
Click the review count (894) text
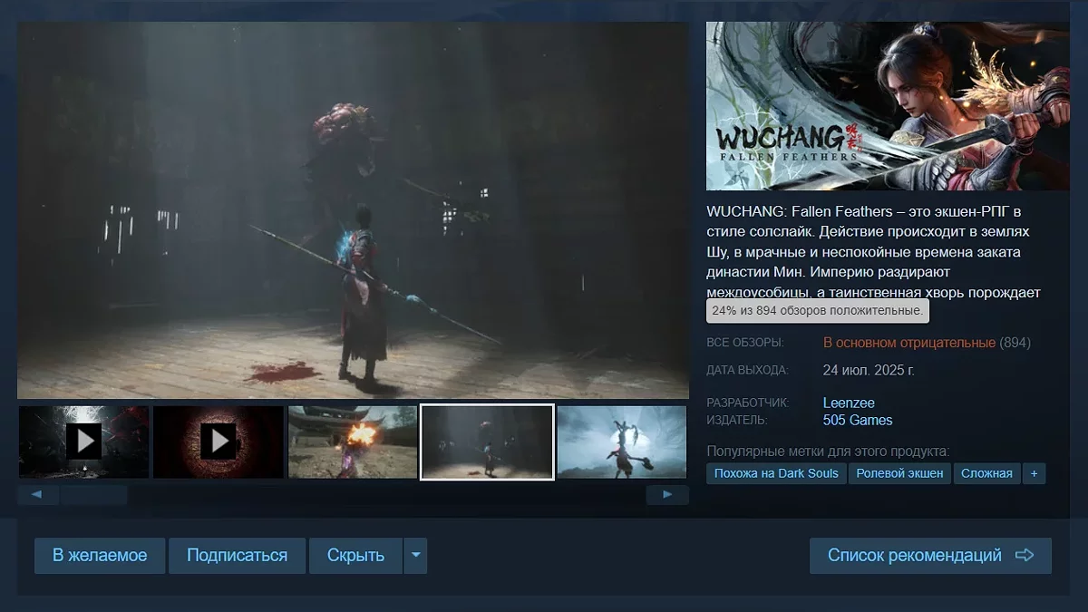click(x=1015, y=343)
